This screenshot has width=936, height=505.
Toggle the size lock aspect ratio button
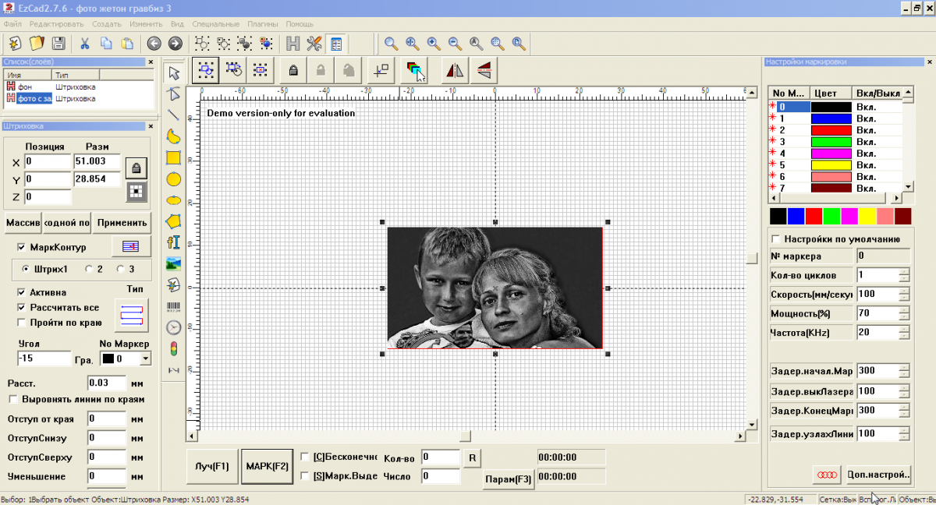[x=136, y=168]
